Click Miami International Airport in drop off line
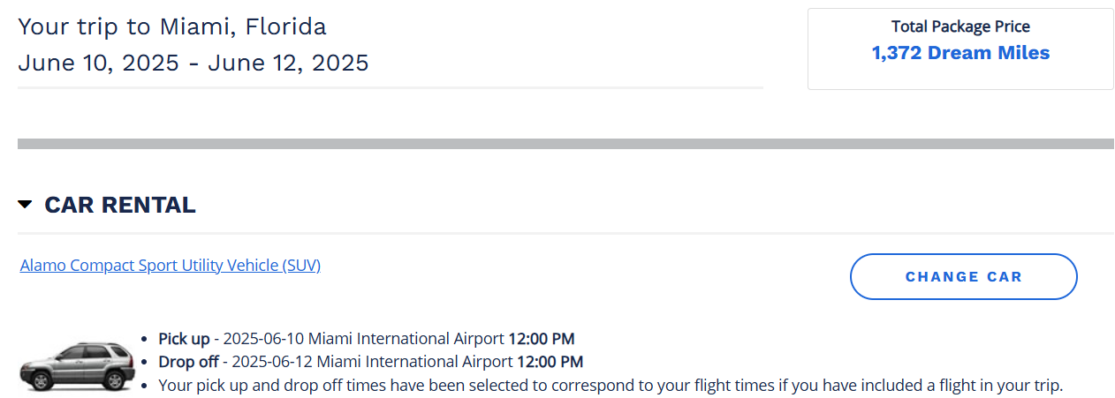 [x=415, y=362]
